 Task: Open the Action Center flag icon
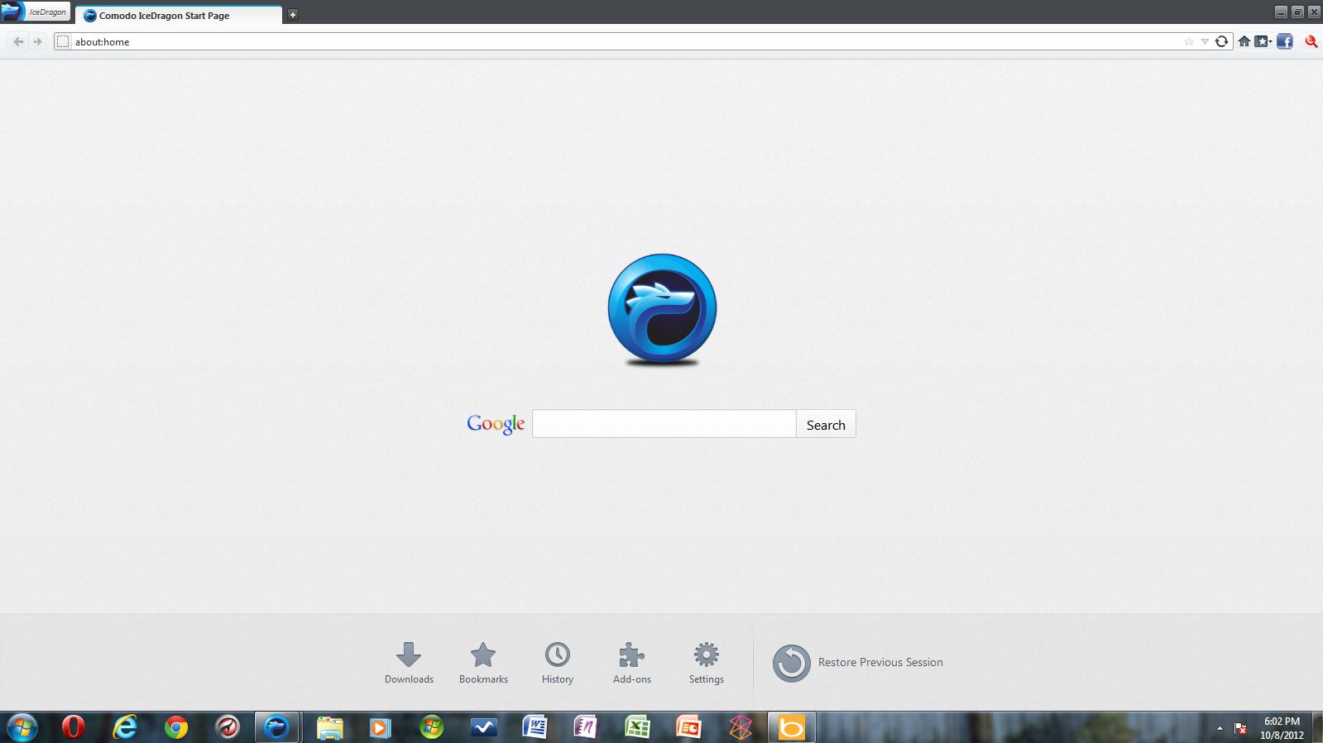point(1240,728)
